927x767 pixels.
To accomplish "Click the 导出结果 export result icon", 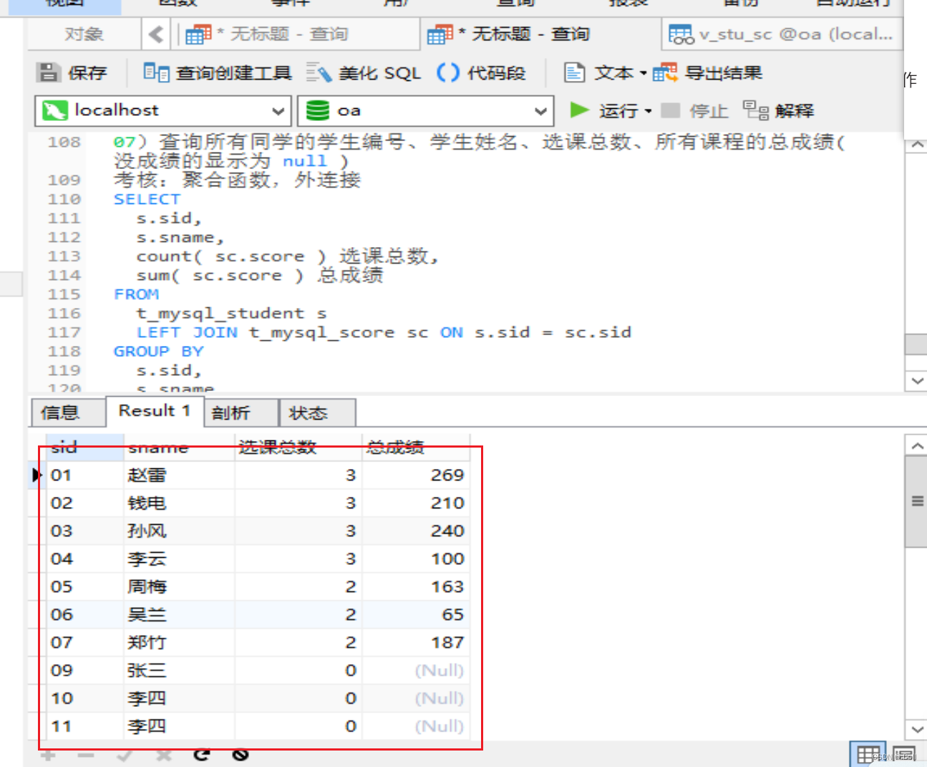I will click(x=664, y=72).
